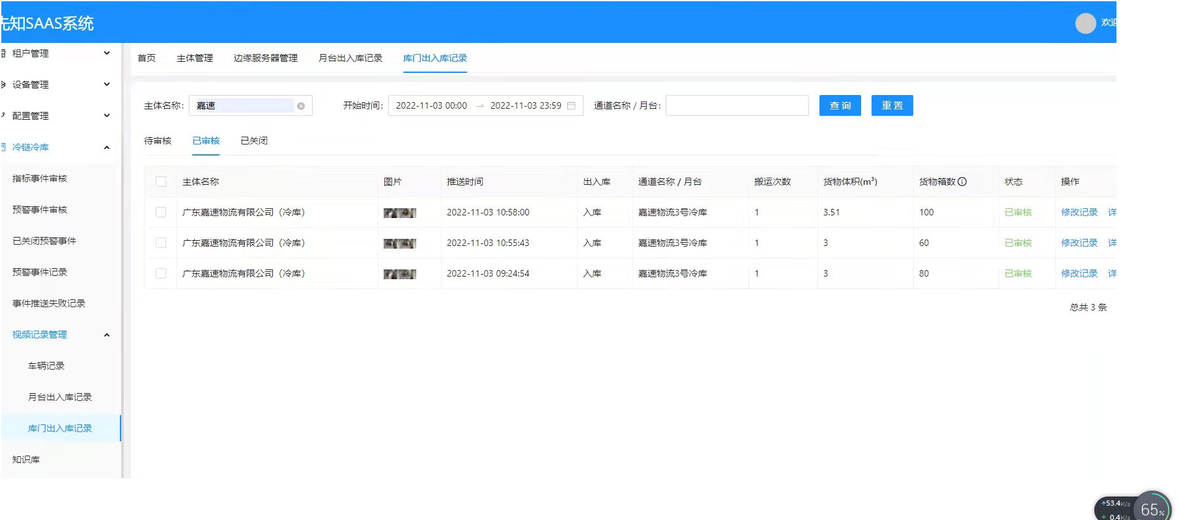Open 修改记录 for the 10:58:00 row

tap(1079, 212)
